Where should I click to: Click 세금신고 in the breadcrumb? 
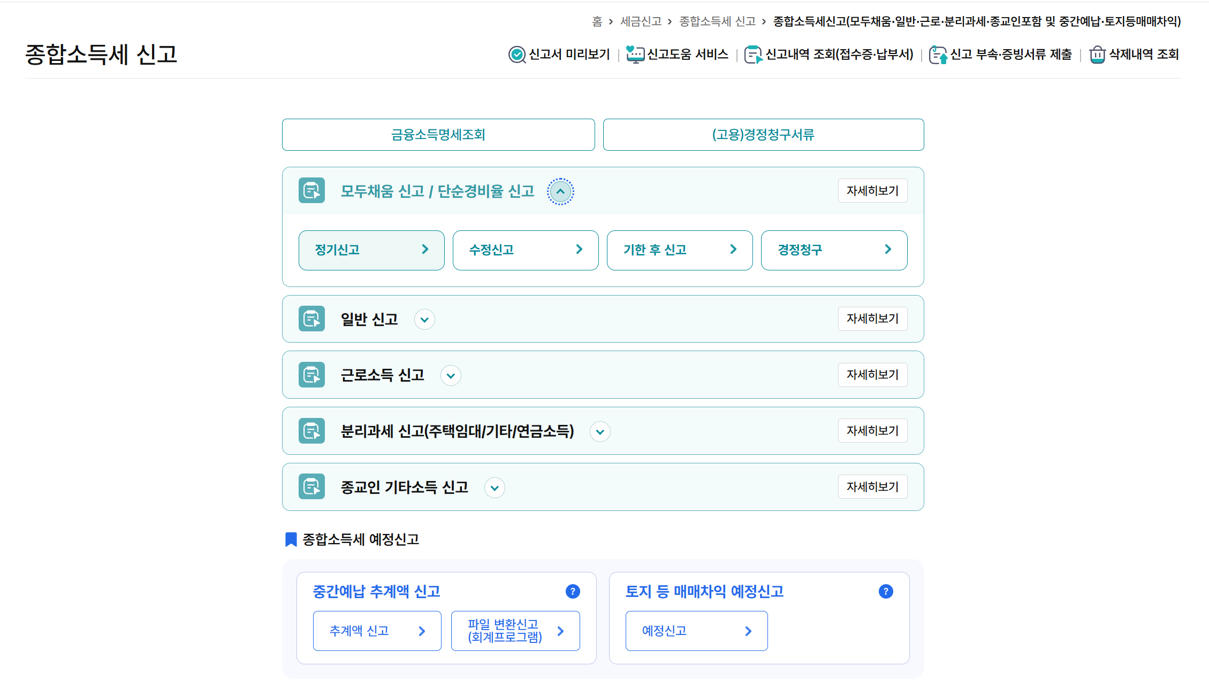[x=641, y=21]
